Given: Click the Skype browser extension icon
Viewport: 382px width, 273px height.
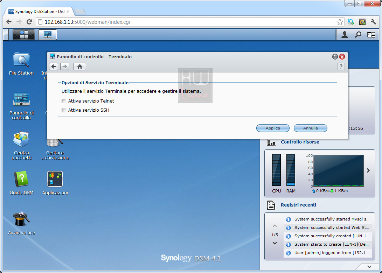Looking at the screenshot, I should pyautogui.click(x=351, y=22).
